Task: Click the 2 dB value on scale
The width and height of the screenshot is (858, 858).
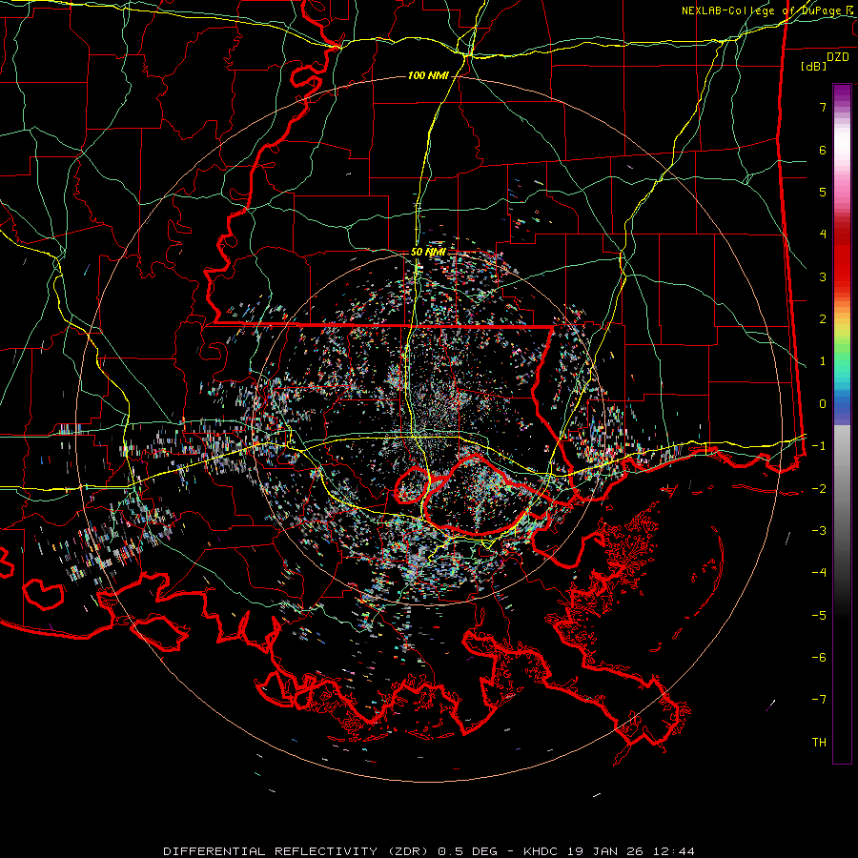Action: pyautogui.click(x=823, y=319)
